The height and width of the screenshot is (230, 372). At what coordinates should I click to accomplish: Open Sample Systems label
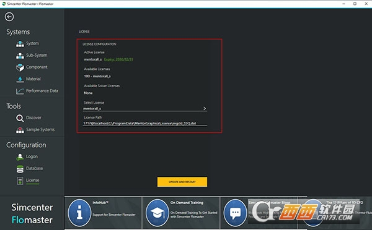[40, 129]
